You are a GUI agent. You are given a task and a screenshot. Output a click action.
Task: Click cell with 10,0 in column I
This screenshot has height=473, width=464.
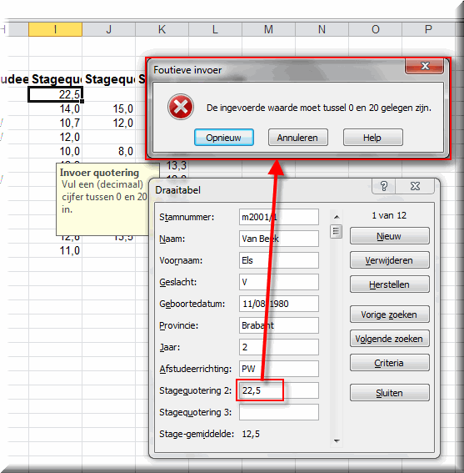(x=56, y=151)
